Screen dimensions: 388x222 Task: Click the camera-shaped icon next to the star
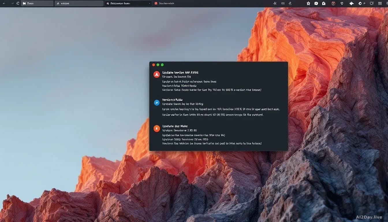[x=316, y=3]
